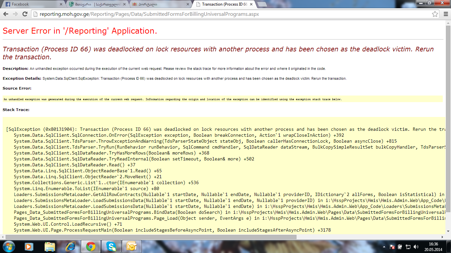Image resolution: width=451 pixels, height=253 pixels.
Task: Click the volume speaker tray icon
Action: [416, 246]
